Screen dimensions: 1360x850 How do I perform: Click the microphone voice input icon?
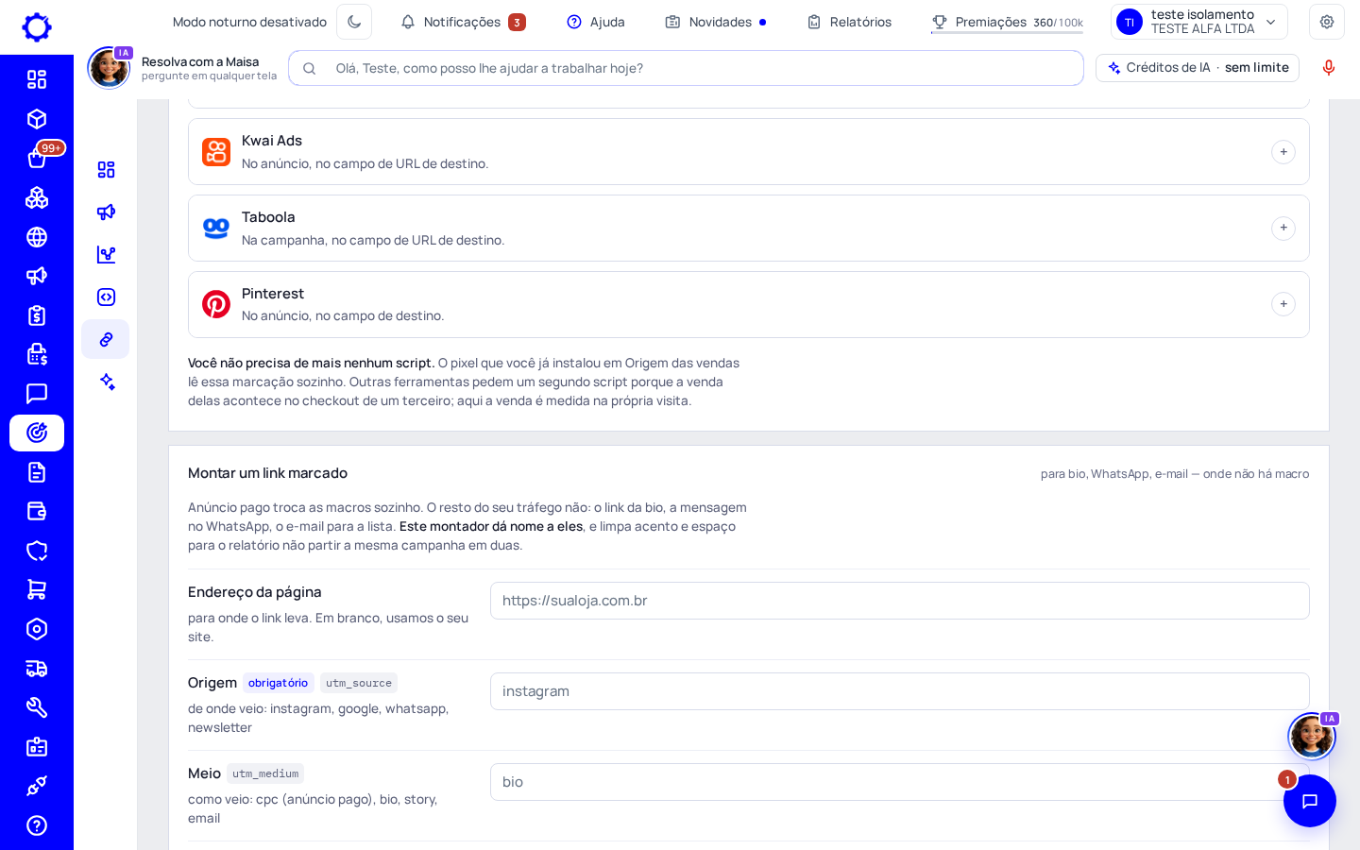click(1329, 68)
